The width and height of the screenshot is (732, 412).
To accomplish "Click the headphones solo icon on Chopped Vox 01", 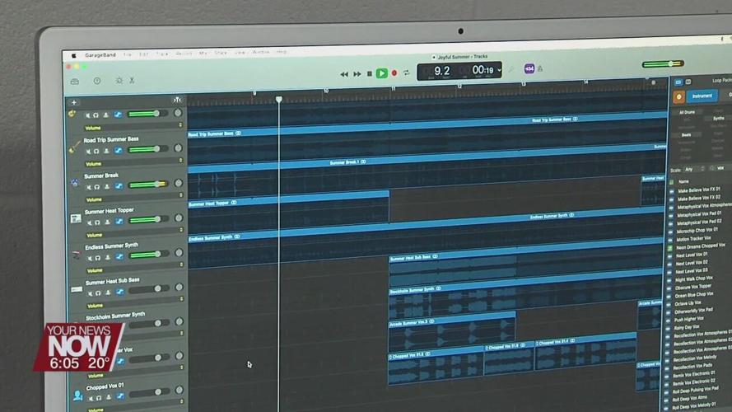I will (x=99, y=399).
